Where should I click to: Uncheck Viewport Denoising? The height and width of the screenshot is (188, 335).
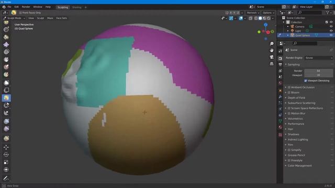(x=306, y=80)
